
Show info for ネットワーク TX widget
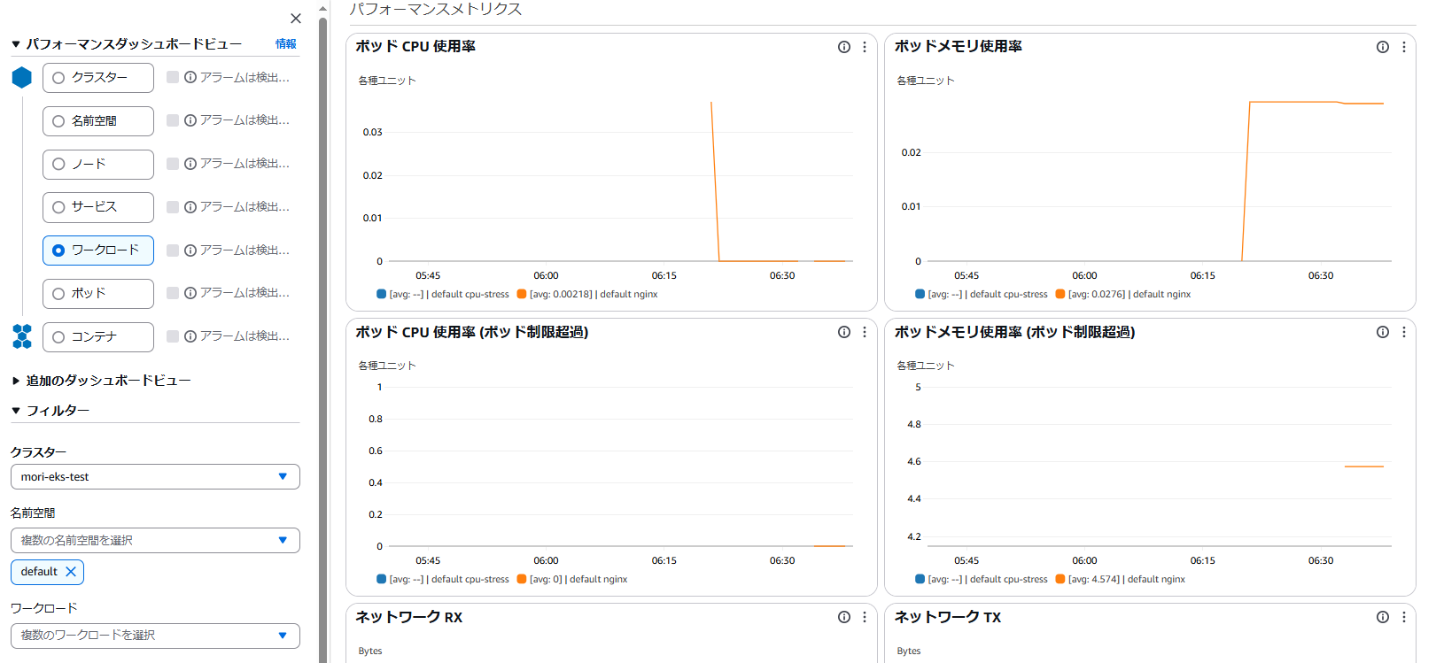[x=1383, y=617]
